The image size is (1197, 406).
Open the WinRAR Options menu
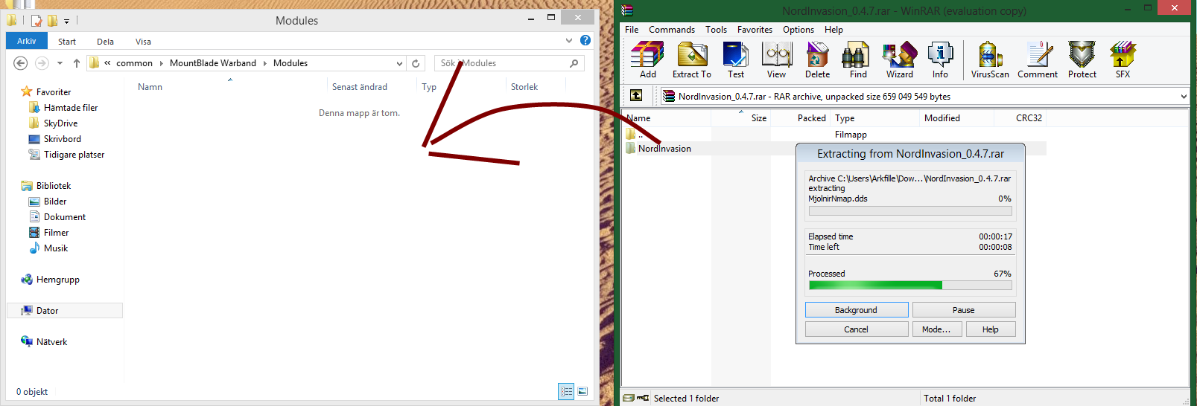(x=798, y=30)
